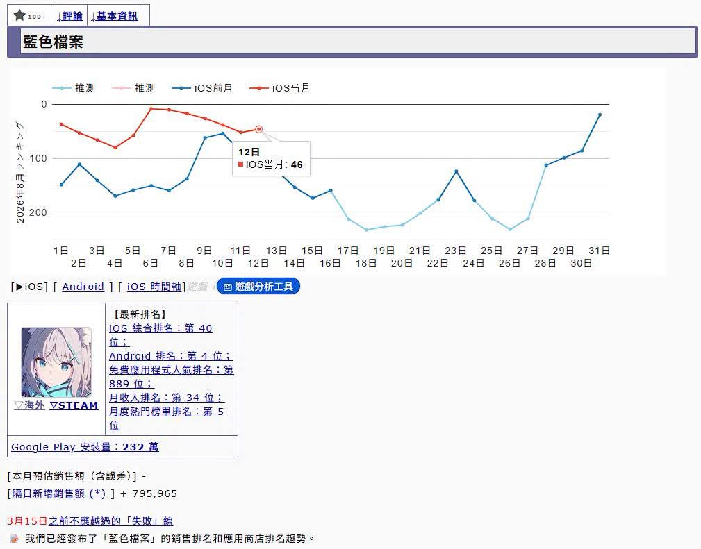Open the 隔日新增銷售額 (*) link
This screenshot has height=549, width=701.
[59, 493]
